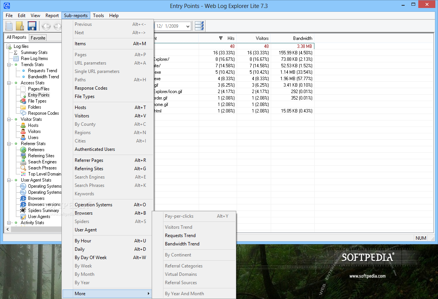The image size is (438, 299).
Task: Choose File Types in Sub-reports menu
Action: click(108, 97)
